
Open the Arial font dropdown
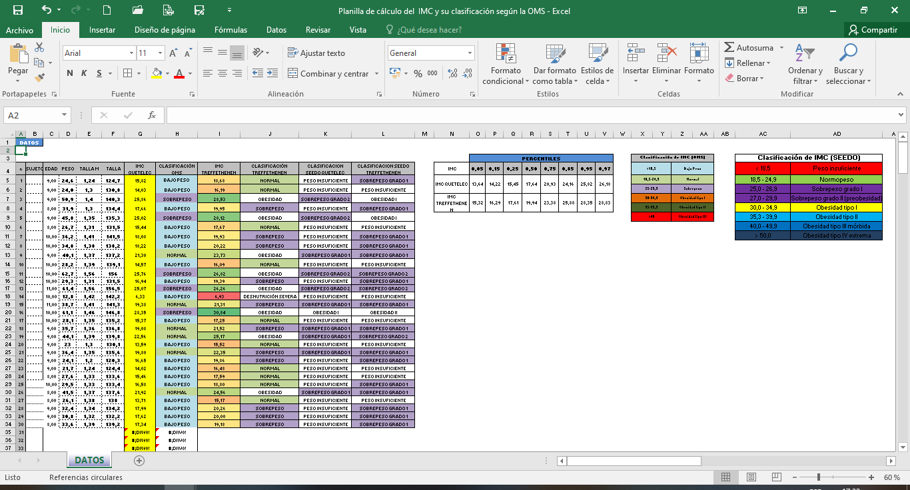pyautogui.click(x=130, y=52)
